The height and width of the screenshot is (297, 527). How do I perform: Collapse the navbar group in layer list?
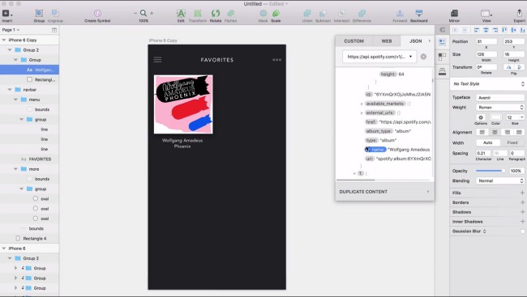tap(10, 90)
